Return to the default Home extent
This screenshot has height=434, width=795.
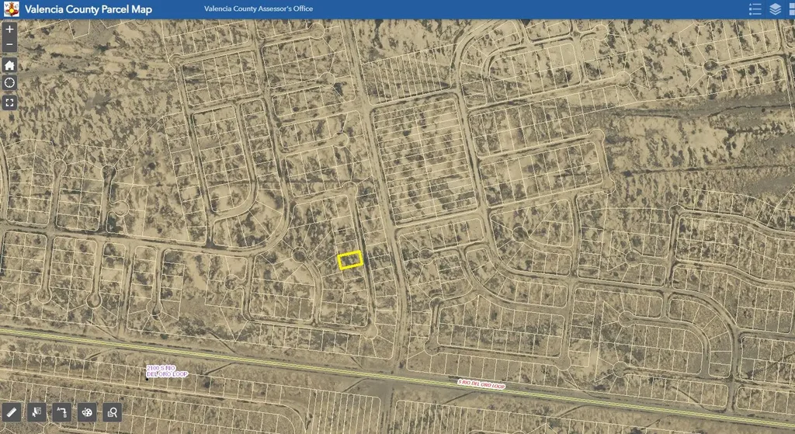pos(9,64)
